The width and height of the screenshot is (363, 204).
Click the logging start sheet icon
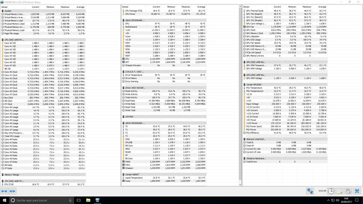point(340,191)
